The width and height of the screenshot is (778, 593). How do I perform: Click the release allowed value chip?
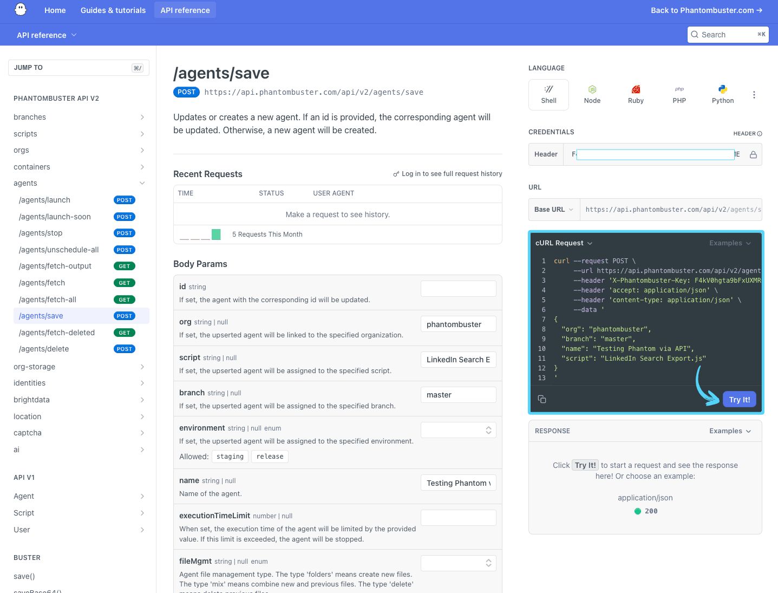point(270,457)
